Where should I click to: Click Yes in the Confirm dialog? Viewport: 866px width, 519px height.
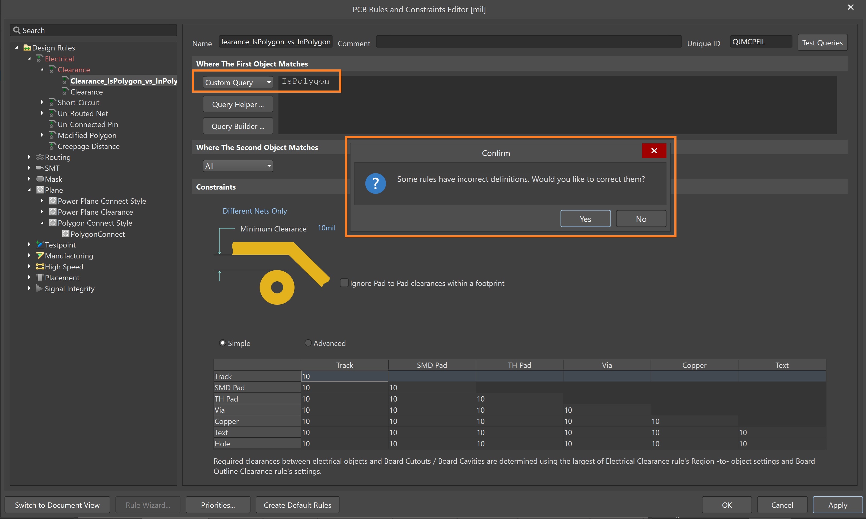tap(585, 219)
